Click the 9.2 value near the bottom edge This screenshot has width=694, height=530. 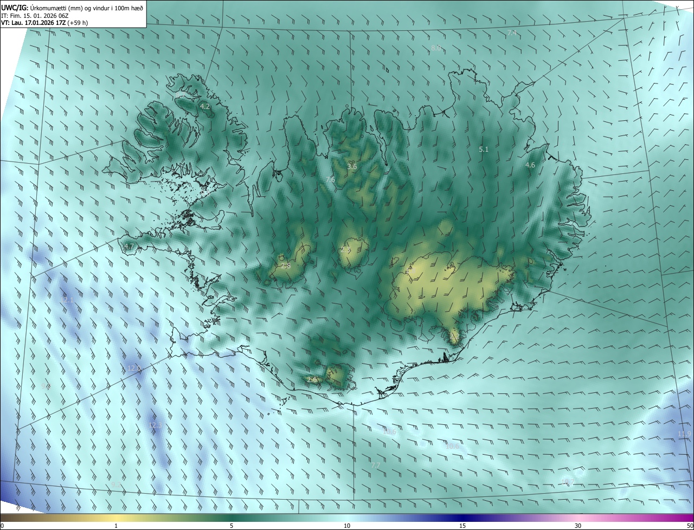tap(115, 485)
